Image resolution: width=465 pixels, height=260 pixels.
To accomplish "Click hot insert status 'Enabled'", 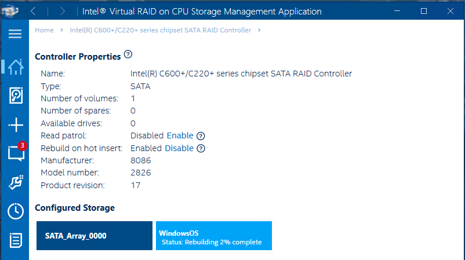I will (146, 148).
